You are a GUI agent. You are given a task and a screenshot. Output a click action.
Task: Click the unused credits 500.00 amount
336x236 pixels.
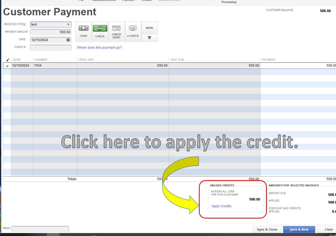tap(254, 200)
